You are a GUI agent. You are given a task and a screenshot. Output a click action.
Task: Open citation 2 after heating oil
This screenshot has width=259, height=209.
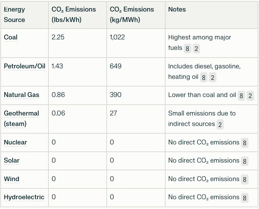[212, 77]
